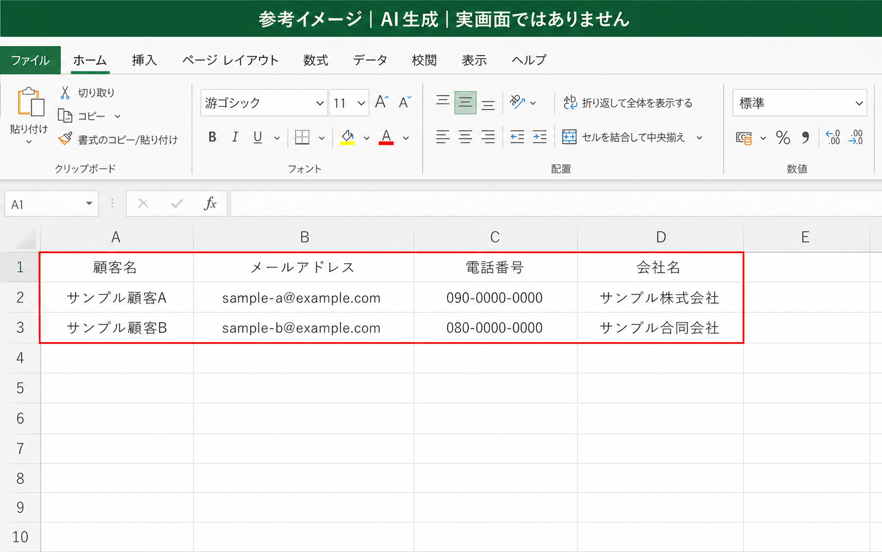This screenshot has width=882, height=552.
Task: Apply the red font color
Action: [386, 137]
